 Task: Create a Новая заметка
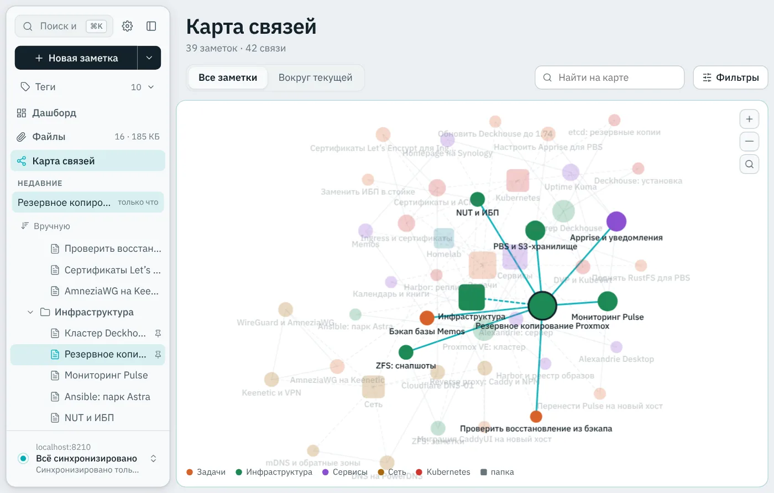(76, 58)
